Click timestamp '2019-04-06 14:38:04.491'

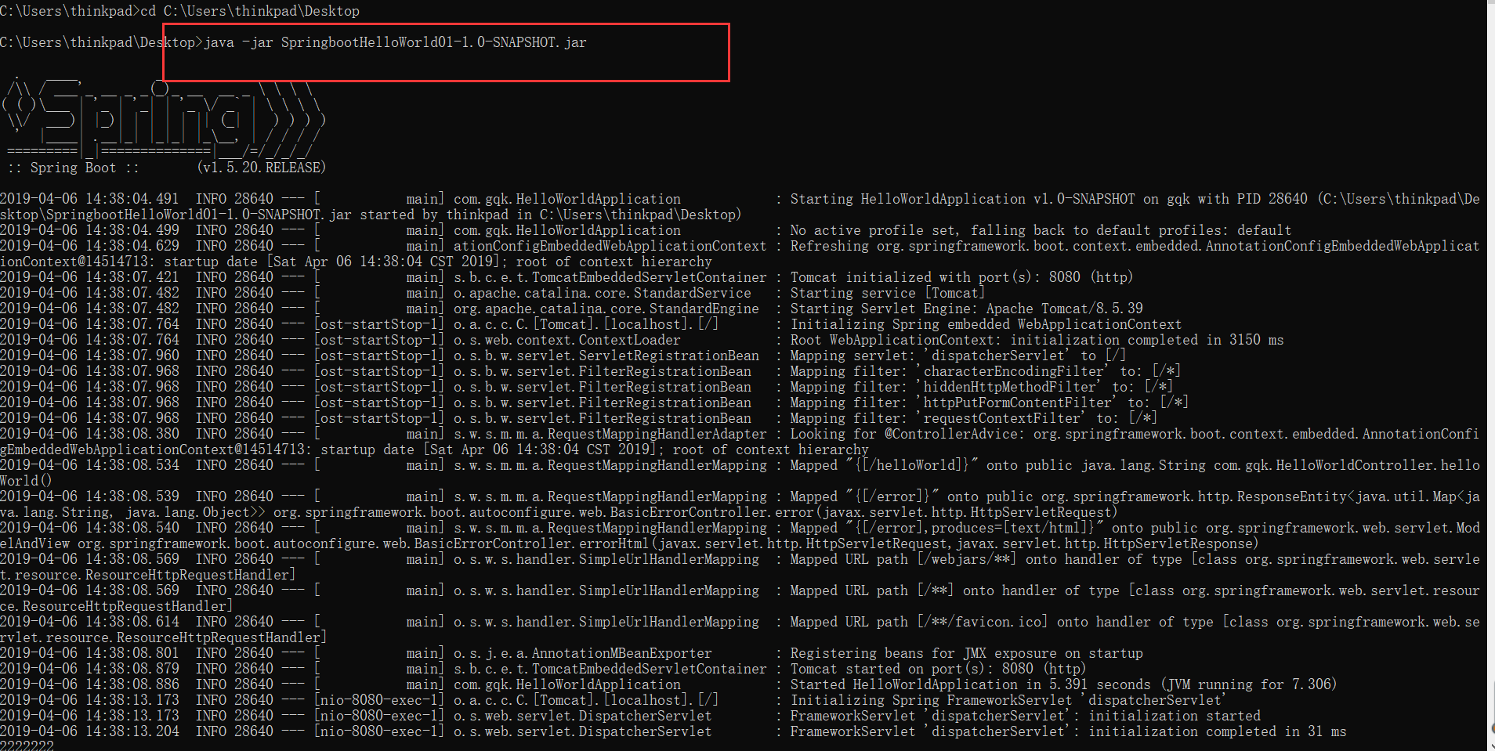(89, 199)
